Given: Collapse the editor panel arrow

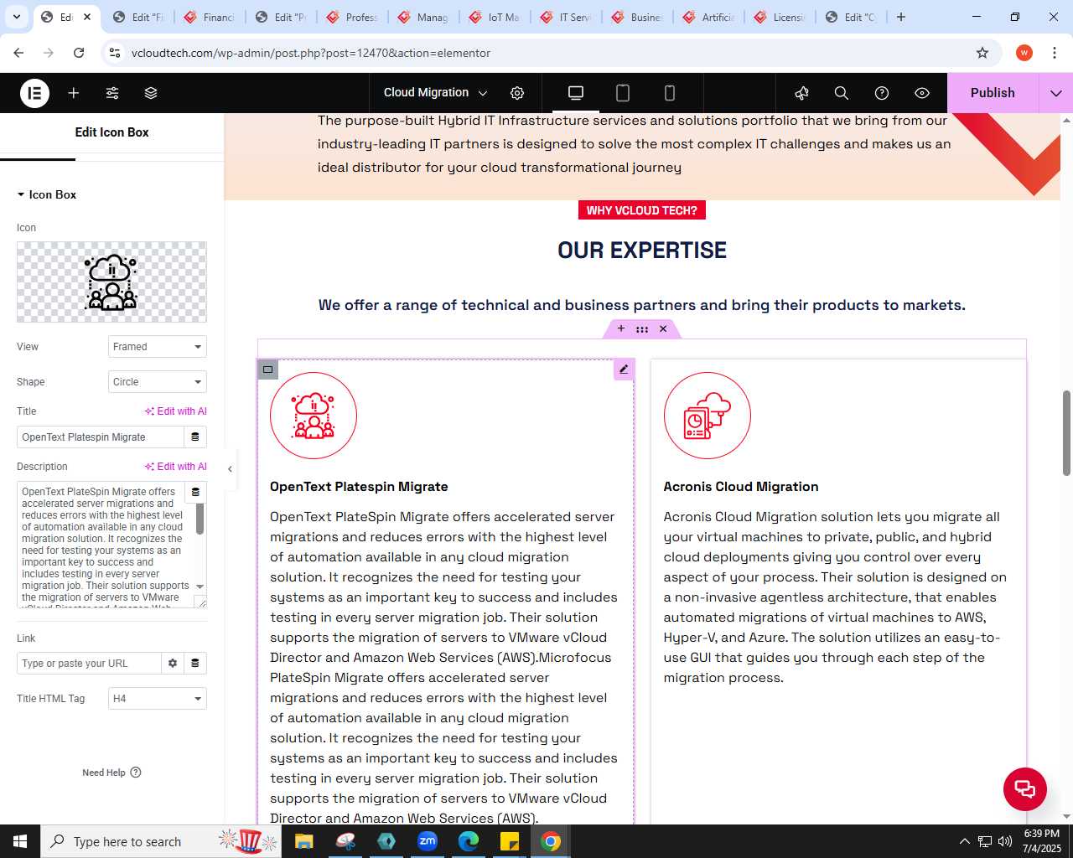Looking at the screenshot, I should [230, 469].
